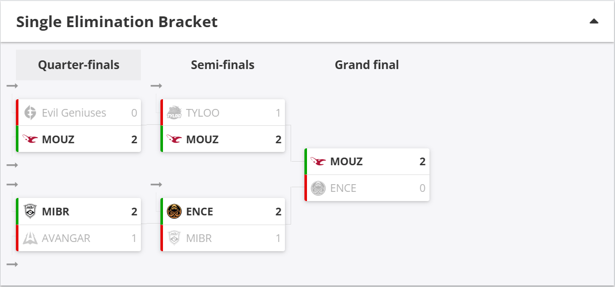
Task: Click the MIBR logo in semi-finals
Action: coord(175,238)
